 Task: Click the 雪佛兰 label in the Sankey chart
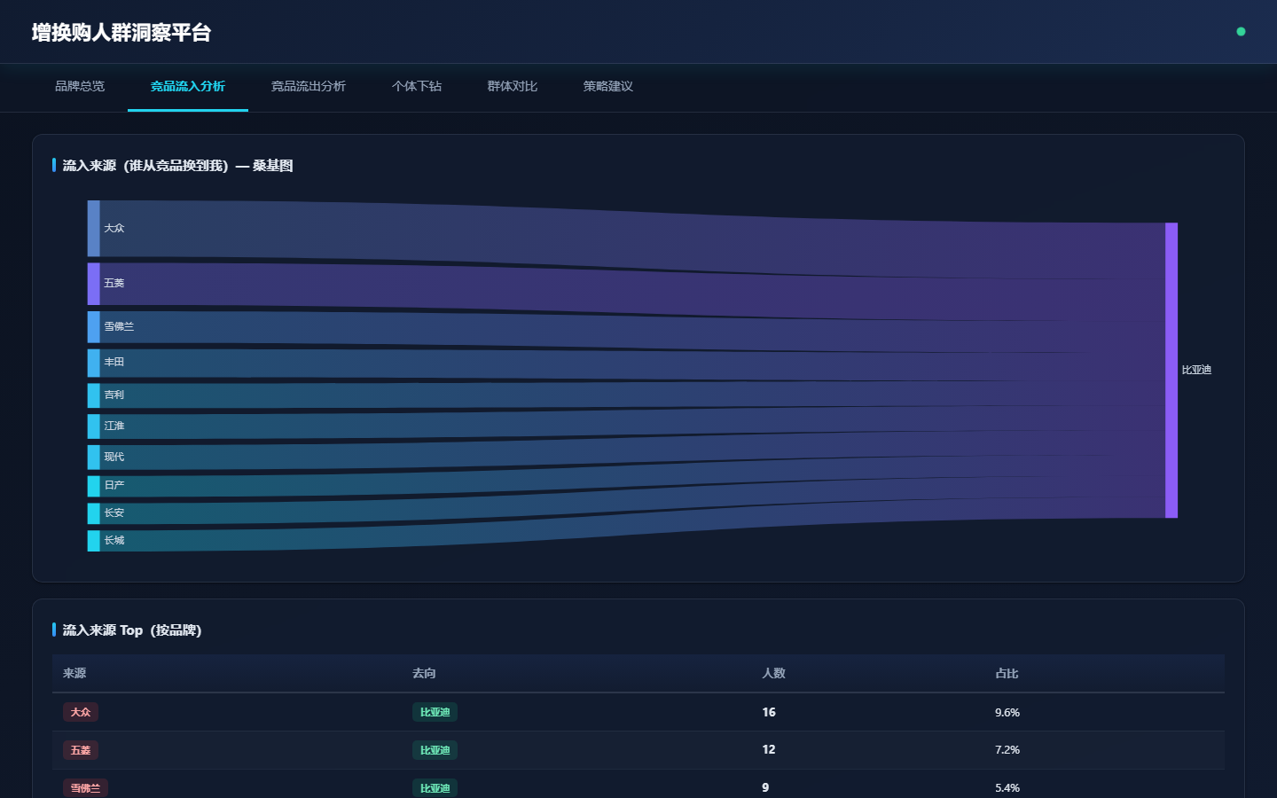pos(119,326)
